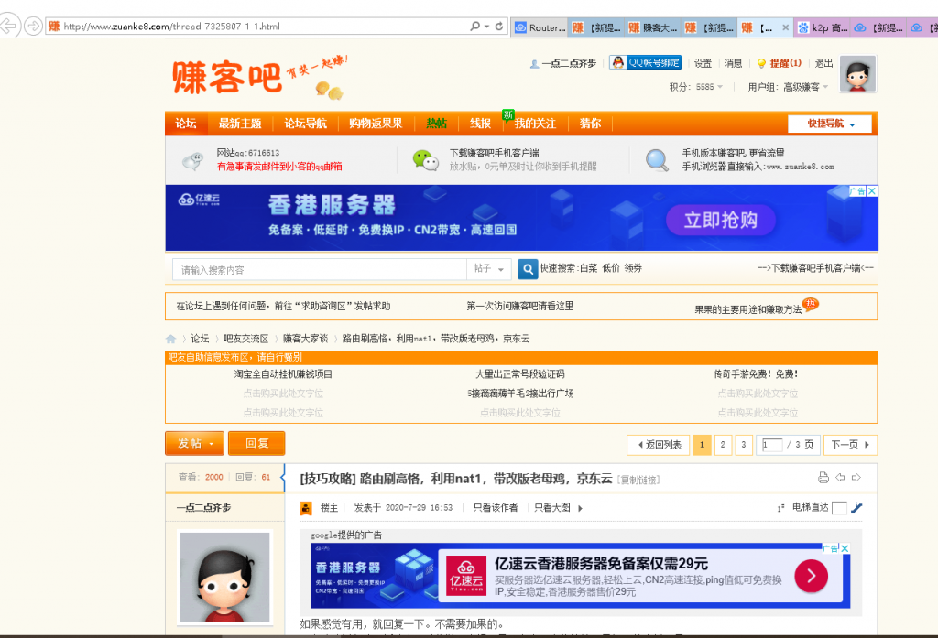Viewport: 938px width, 638px height.
Task: Close the top Hong Kong server ad
Action: pos(872,190)
